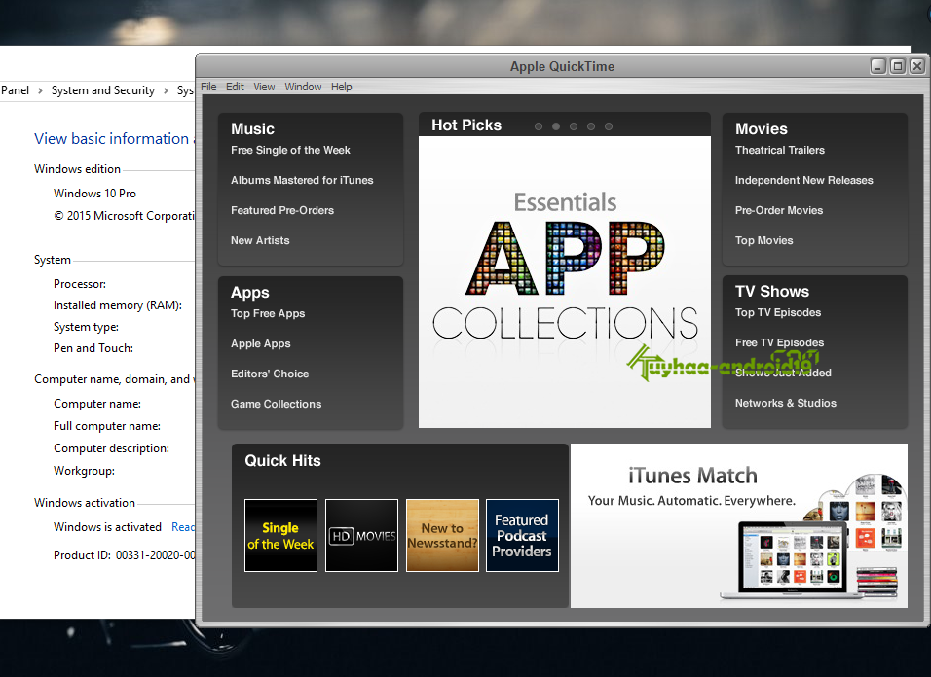
Task: Click the Panel breadcrumb in Control Panel
Action: [15, 90]
